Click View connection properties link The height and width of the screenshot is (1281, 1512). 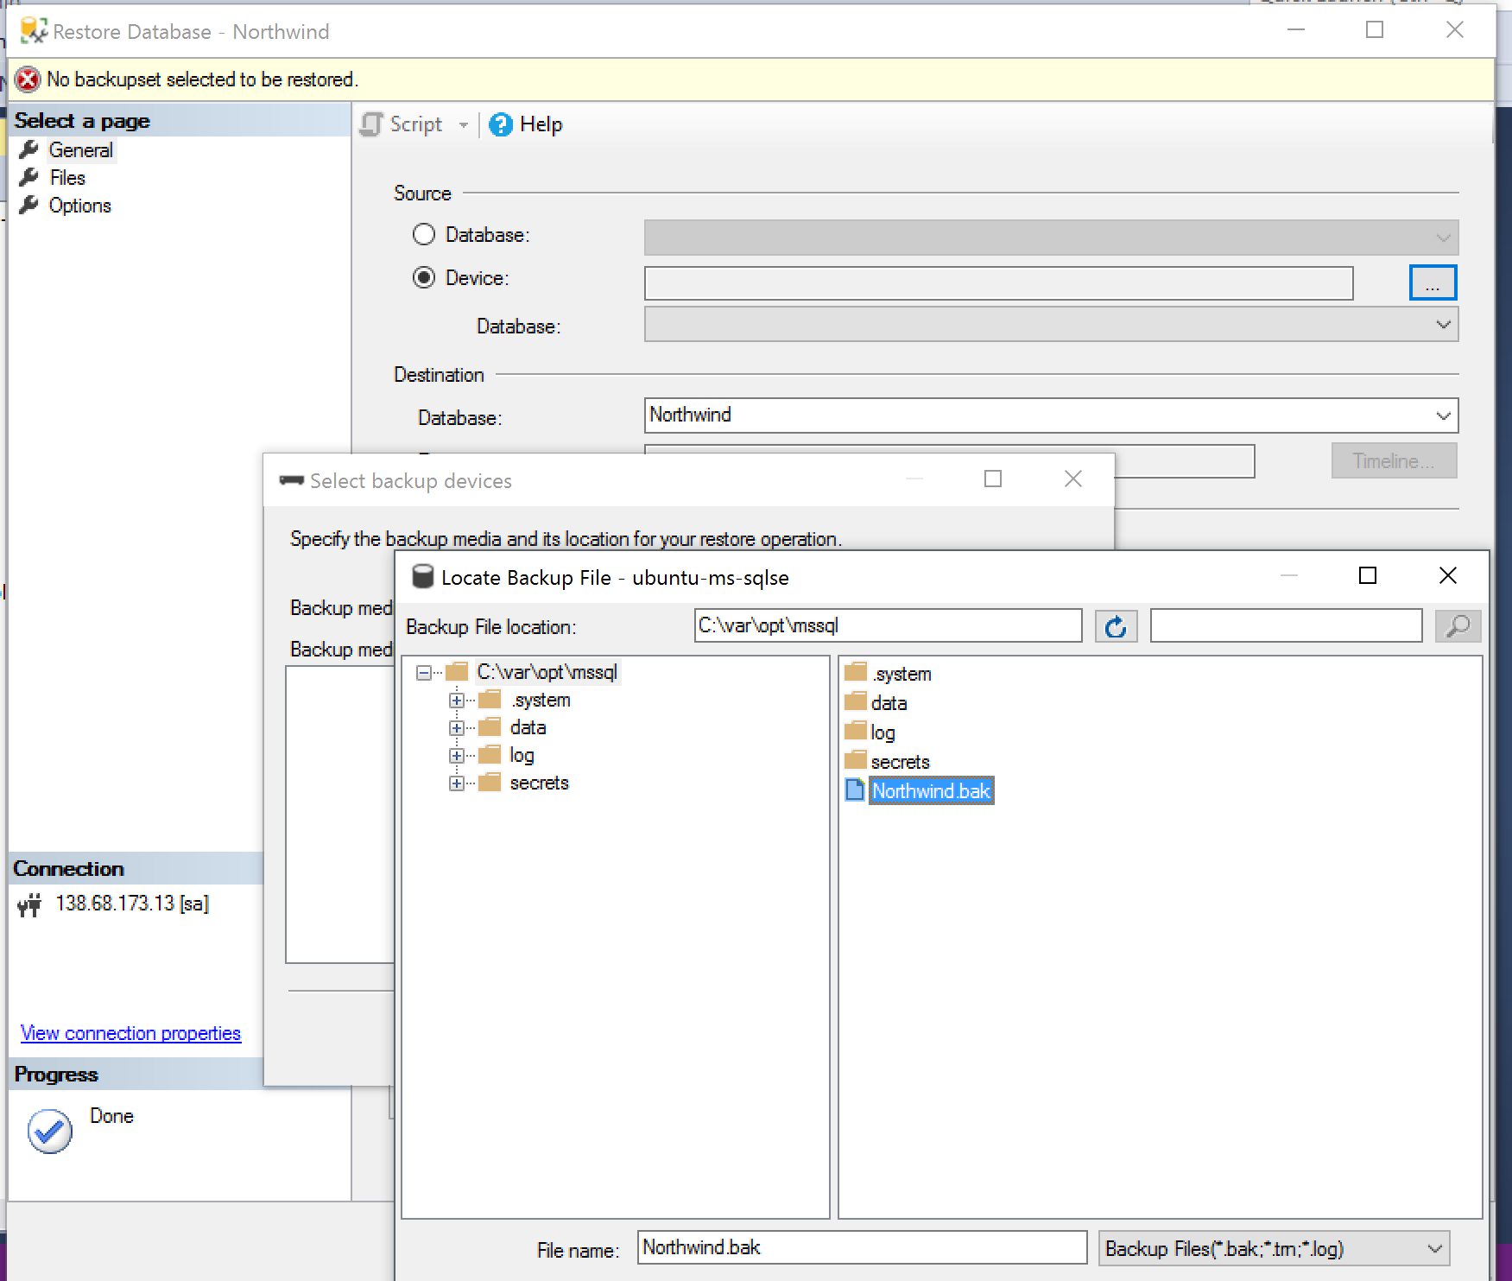(x=130, y=1033)
